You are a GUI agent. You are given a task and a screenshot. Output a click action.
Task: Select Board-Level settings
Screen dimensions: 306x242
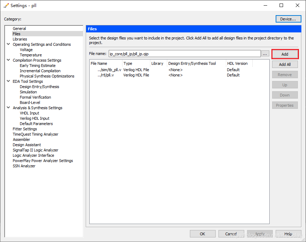coord(30,102)
